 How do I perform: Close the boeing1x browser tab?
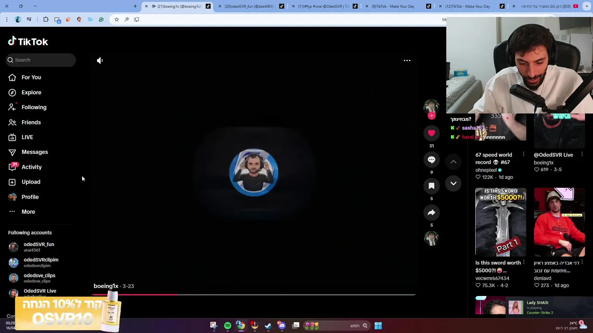pos(146,6)
